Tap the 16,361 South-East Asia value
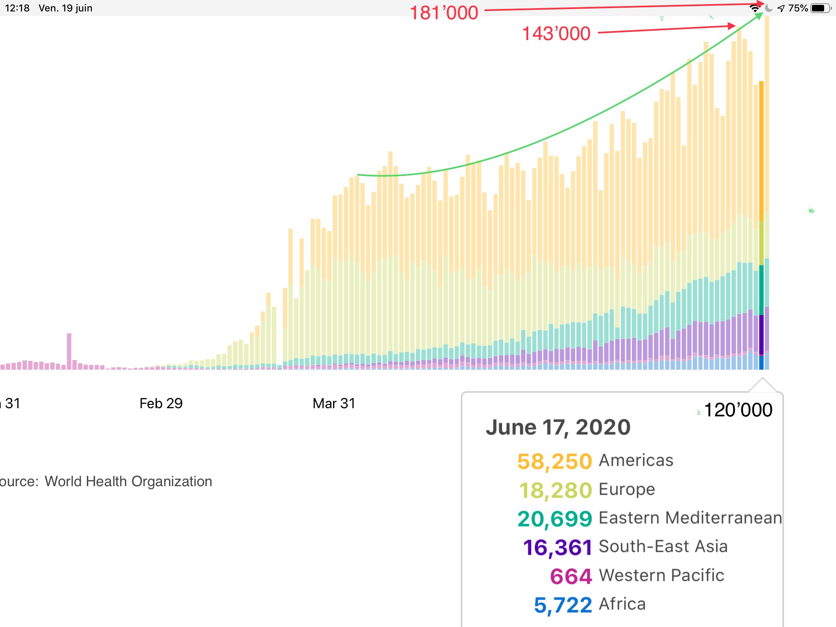The height and width of the screenshot is (627, 836). [x=557, y=548]
